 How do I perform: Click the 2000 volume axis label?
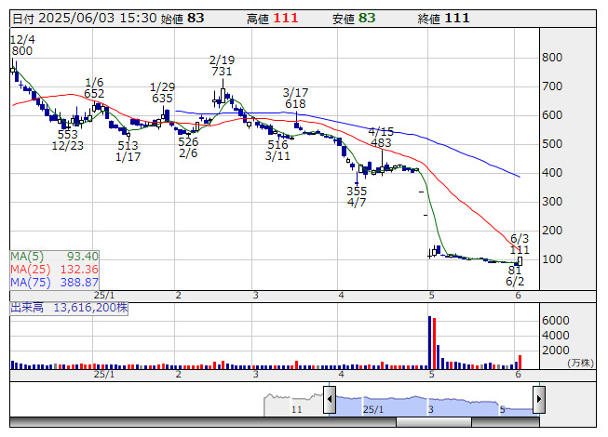pyautogui.click(x=556, y=351)
